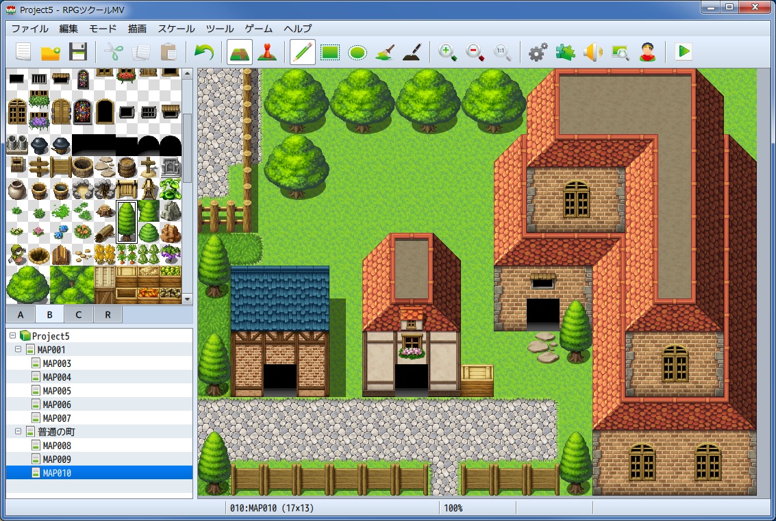Open the Character Generator icon
The height and width of the screenshot is (521, 776).
click(647, 51)
